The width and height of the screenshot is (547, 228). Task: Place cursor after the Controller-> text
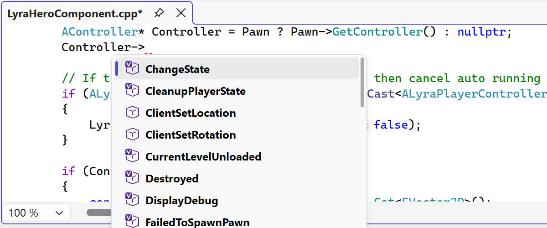tap(145, 47)
